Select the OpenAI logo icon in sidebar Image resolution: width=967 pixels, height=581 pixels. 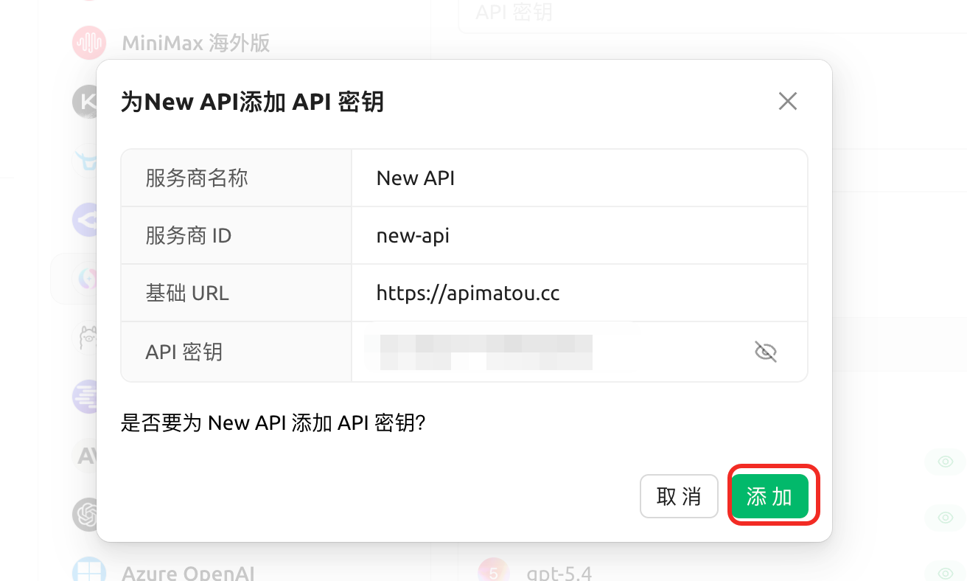coord(87,514)
